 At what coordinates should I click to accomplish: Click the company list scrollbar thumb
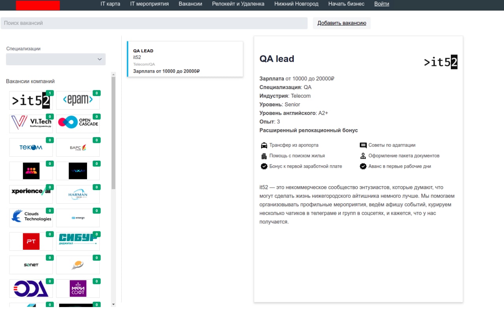(x=113, y=134)
